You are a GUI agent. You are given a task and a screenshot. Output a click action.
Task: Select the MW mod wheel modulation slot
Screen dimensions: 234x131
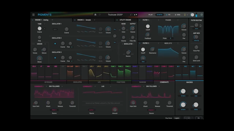[48, 72]
